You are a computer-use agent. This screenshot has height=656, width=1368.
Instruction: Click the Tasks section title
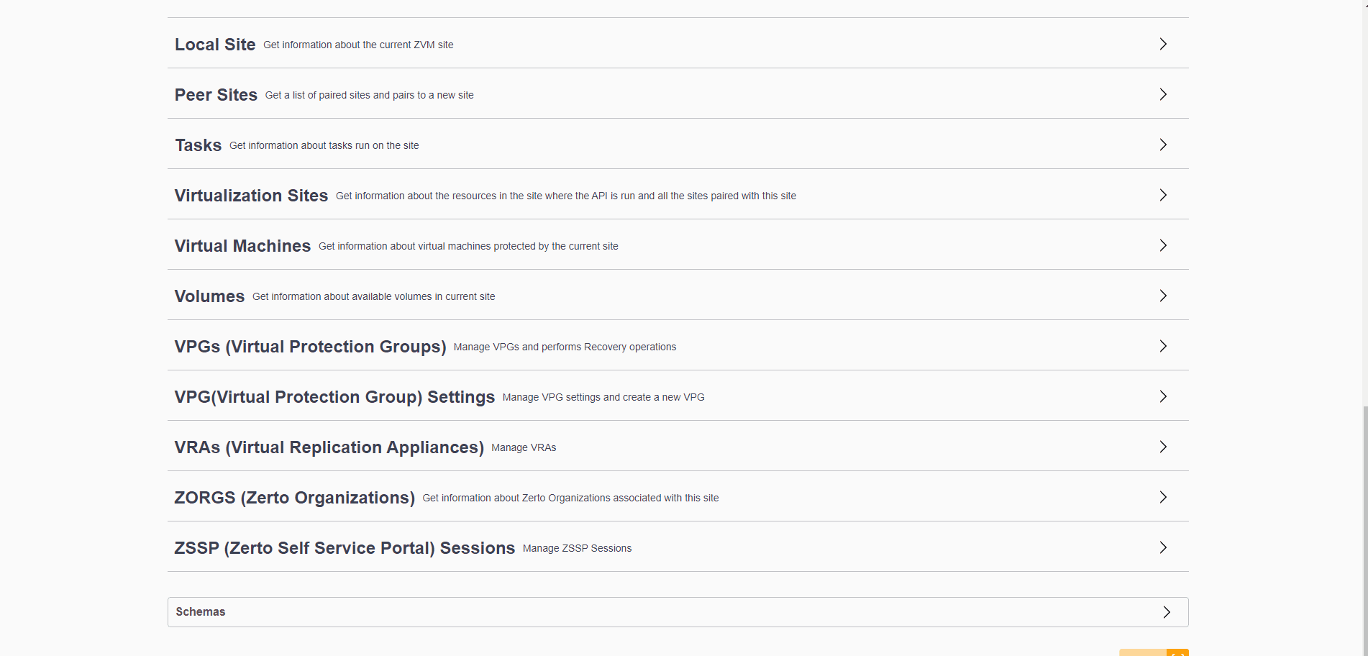(x=198, y=145)
